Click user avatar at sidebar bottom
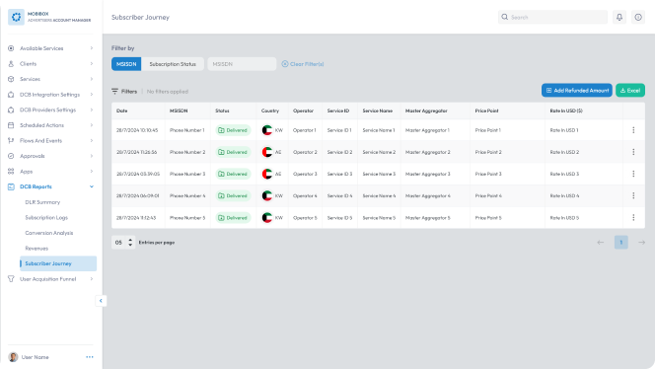The height and width of the screenshot is (369, 655). tap(14, 357)
